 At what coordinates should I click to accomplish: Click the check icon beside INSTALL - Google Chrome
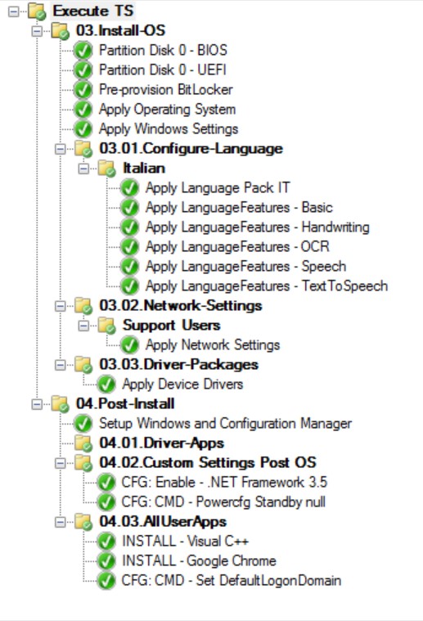(x=106, y=560)
